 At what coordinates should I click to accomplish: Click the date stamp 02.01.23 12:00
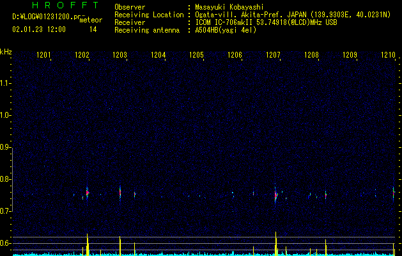coord(39,29)
